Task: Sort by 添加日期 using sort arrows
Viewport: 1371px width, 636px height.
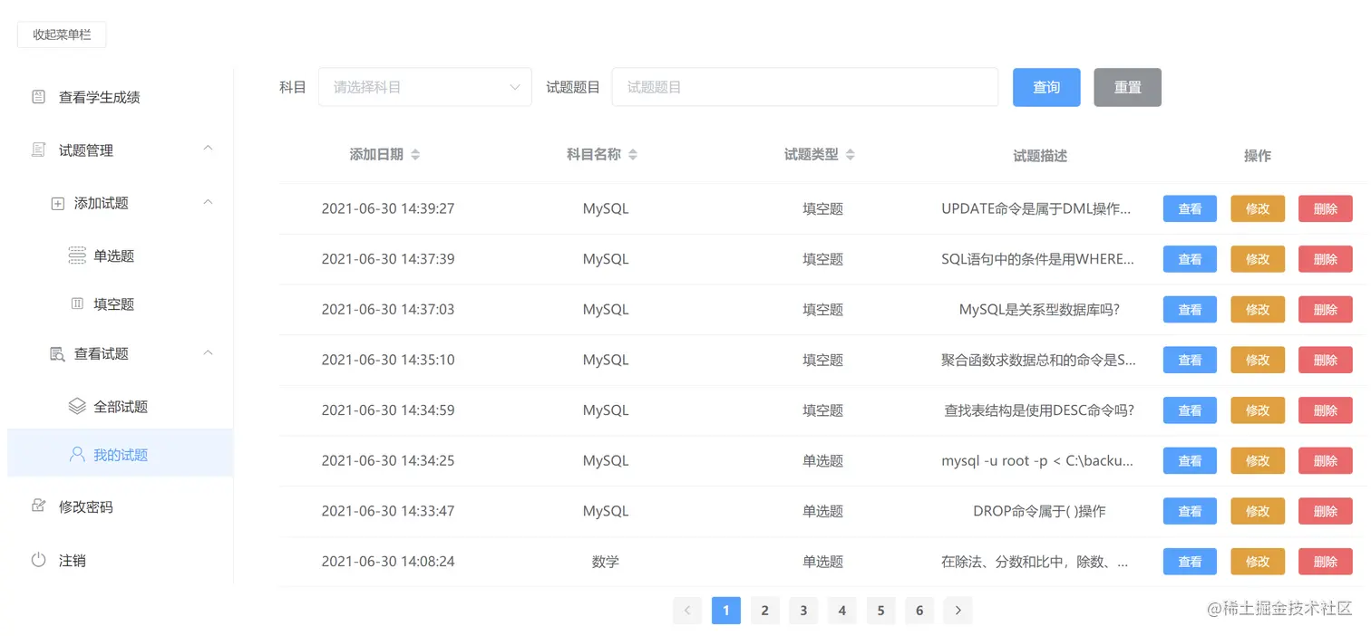Action: [415, 155]
